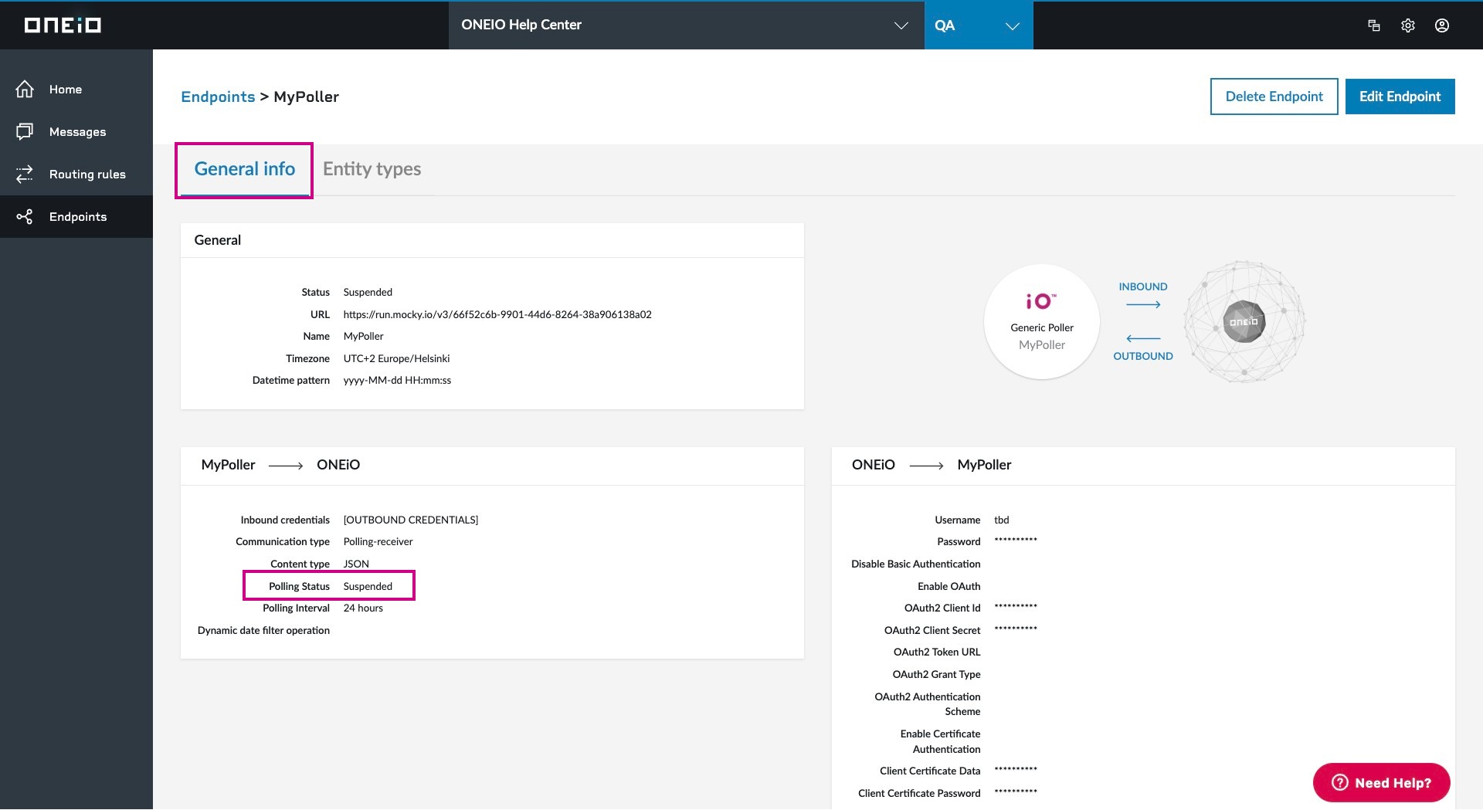
Task: Click the question mark help icon
Action: [1340, 783]
